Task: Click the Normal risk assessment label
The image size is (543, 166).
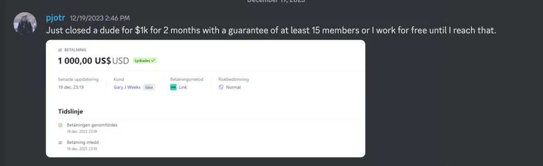Action: pyautogui.click(x=233, y=87)
